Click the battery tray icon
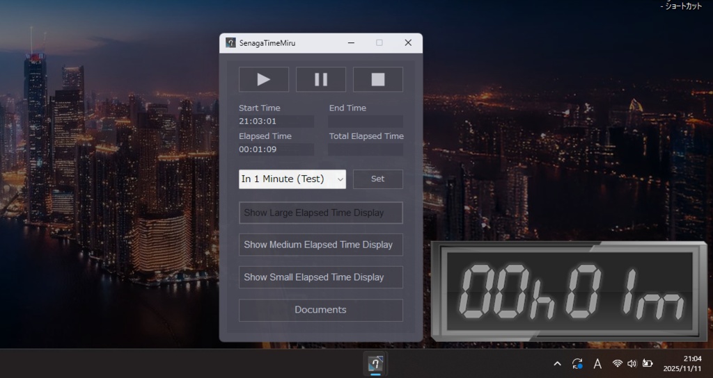Screen dimensions: 713x378 [x=648, y=363]
